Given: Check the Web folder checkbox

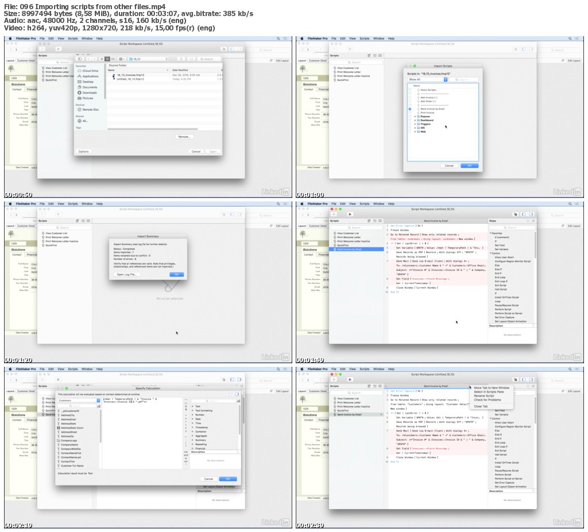Looking at the screenshot, I should 409,131.
